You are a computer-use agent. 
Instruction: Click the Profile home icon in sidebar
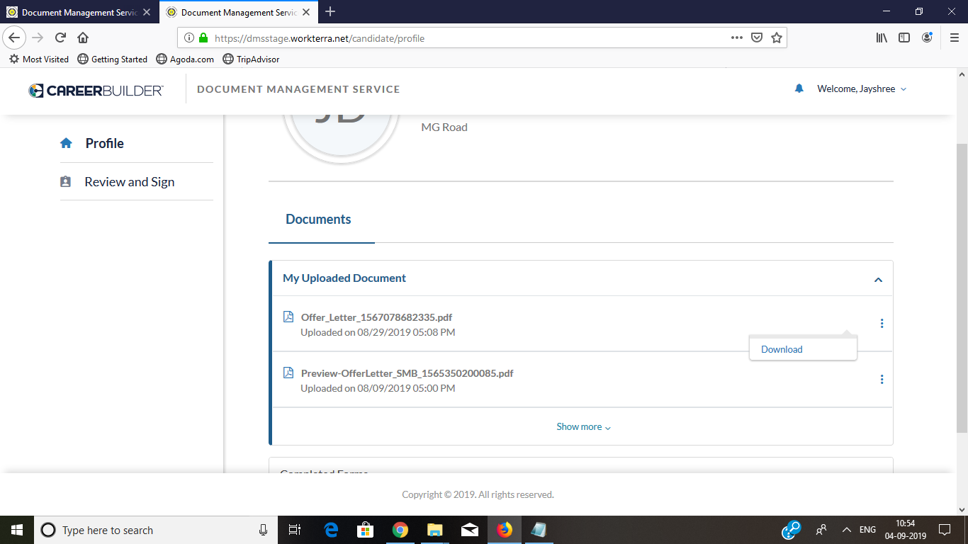point(66,143)
